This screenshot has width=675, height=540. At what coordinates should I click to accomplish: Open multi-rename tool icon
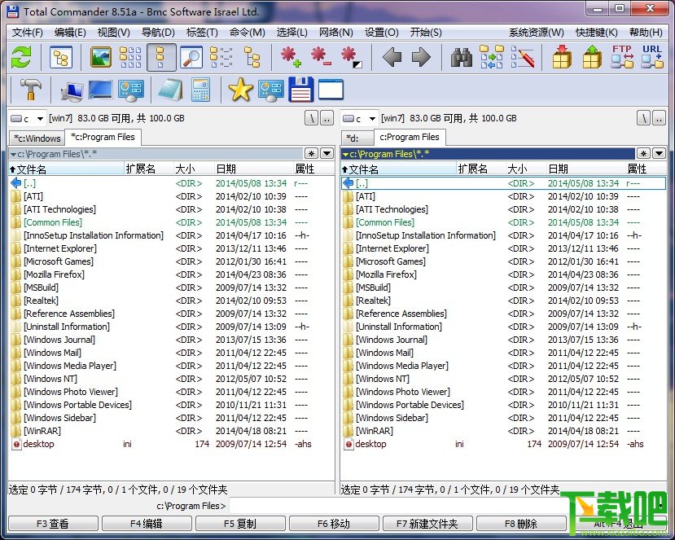tap(522, 57)
